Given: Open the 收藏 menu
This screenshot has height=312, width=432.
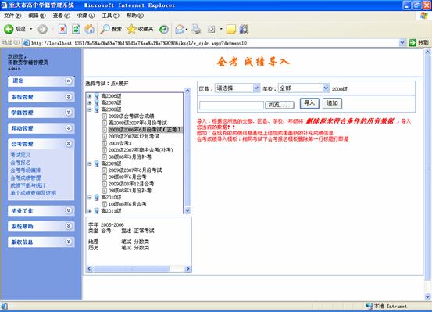Looking at the screenshot, I should pyautogui.click(x=86, y=16).
